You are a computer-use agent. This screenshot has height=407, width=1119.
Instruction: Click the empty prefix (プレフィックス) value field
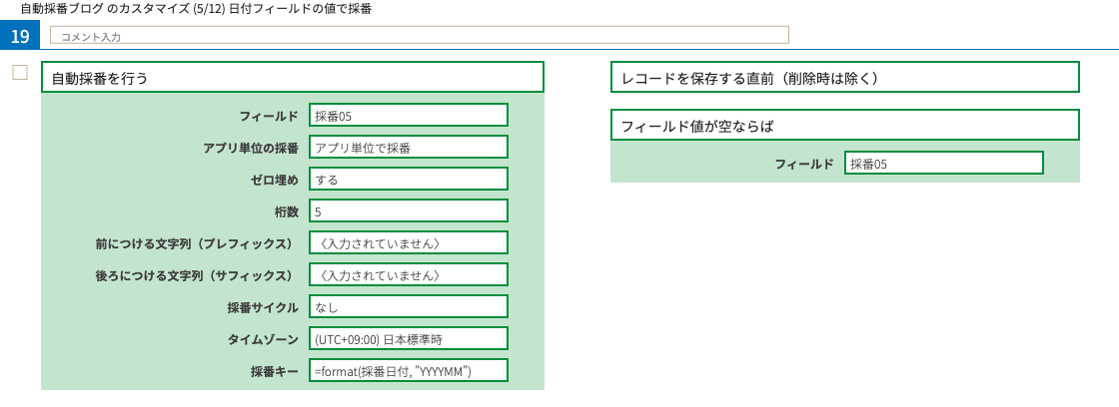[408, 243]
